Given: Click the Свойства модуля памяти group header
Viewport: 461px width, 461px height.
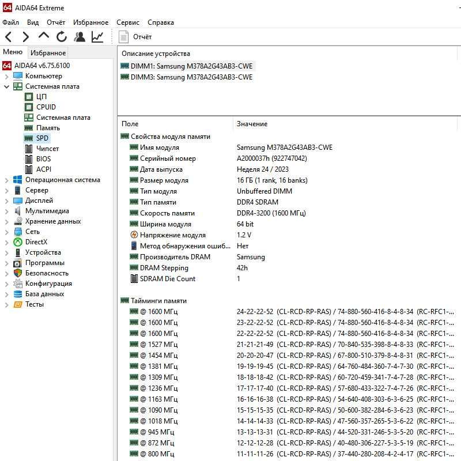Looking at the screenshot, I should [171, 137].
